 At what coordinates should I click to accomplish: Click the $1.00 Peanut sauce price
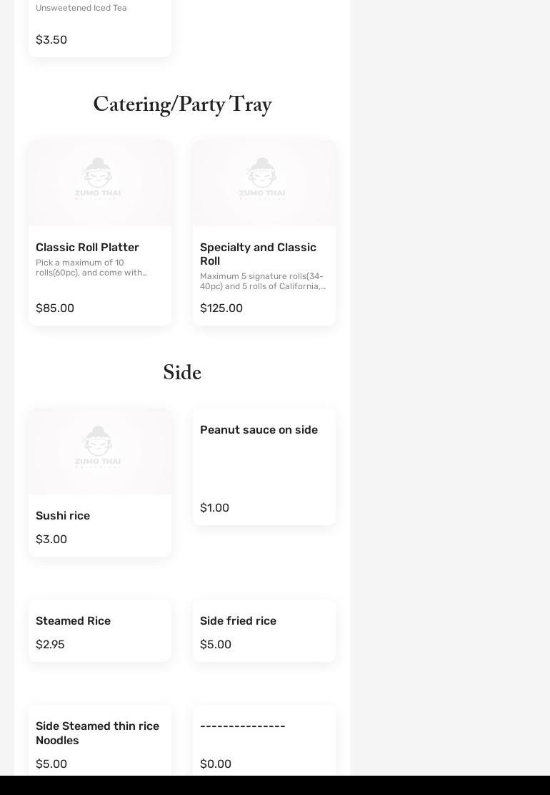tap(214, 508)
